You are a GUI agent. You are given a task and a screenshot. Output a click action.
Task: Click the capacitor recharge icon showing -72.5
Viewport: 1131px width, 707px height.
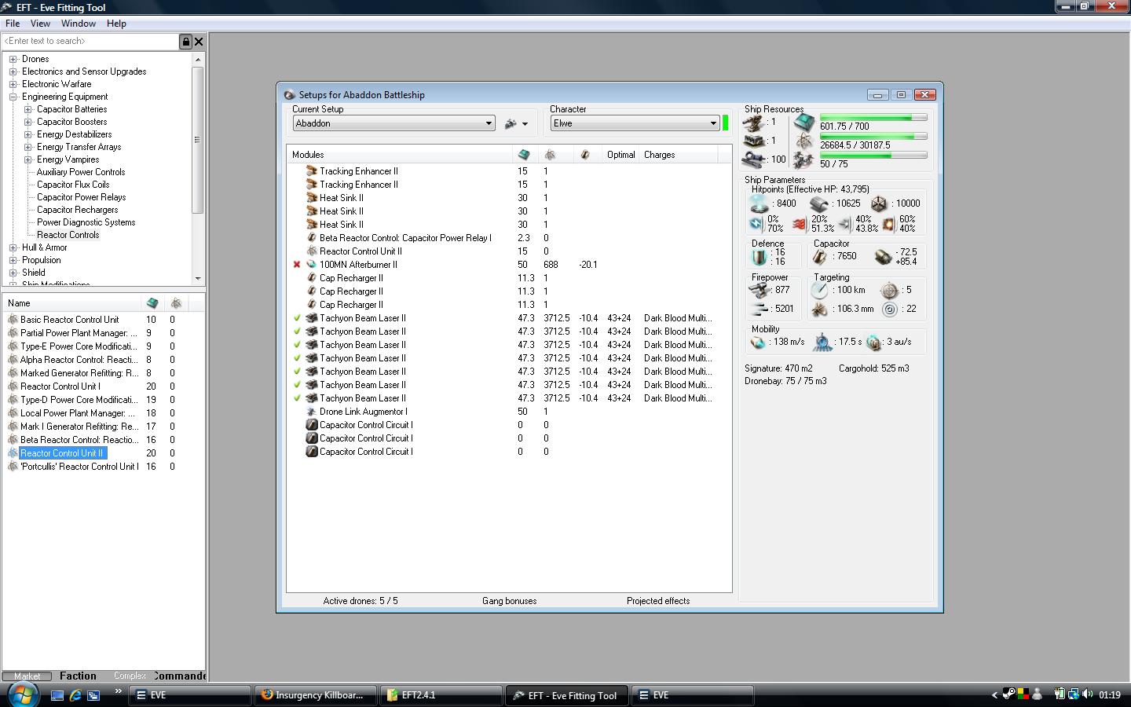coord(883,257)
